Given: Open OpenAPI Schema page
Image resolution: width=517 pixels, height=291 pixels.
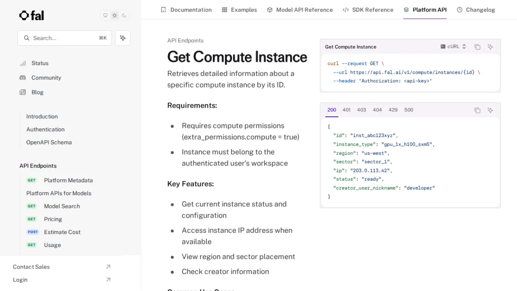Looking at the screenshot, I should click(x=49, y=142).
